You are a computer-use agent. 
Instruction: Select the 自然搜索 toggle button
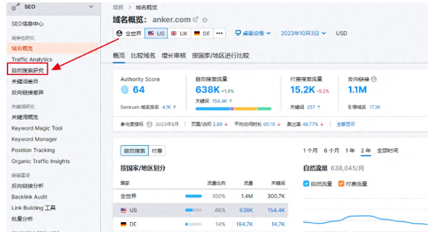click(x=134, y=151)
